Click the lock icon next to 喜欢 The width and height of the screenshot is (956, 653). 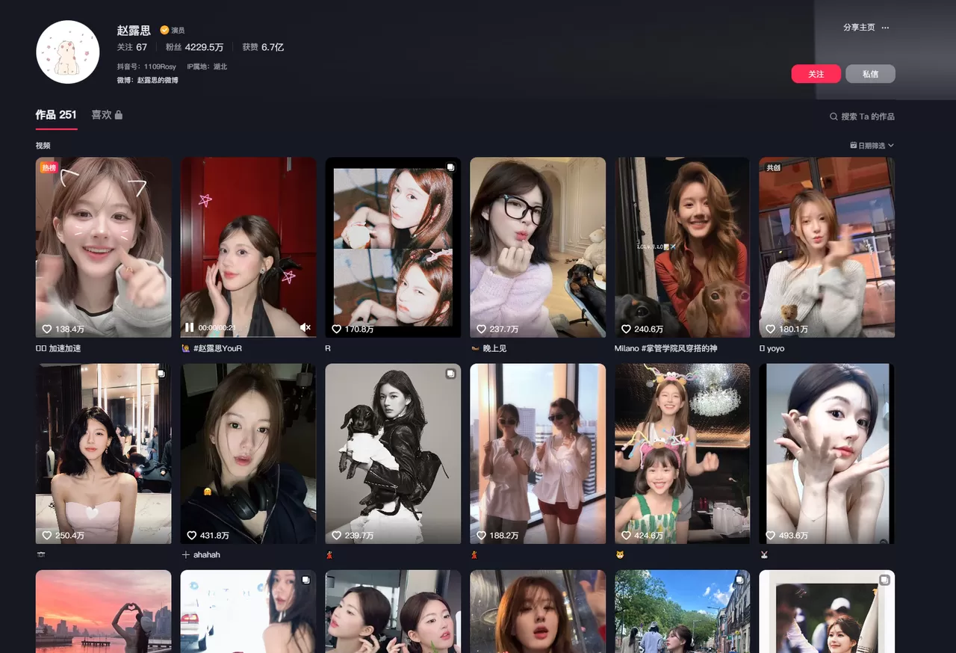[119, 115]
